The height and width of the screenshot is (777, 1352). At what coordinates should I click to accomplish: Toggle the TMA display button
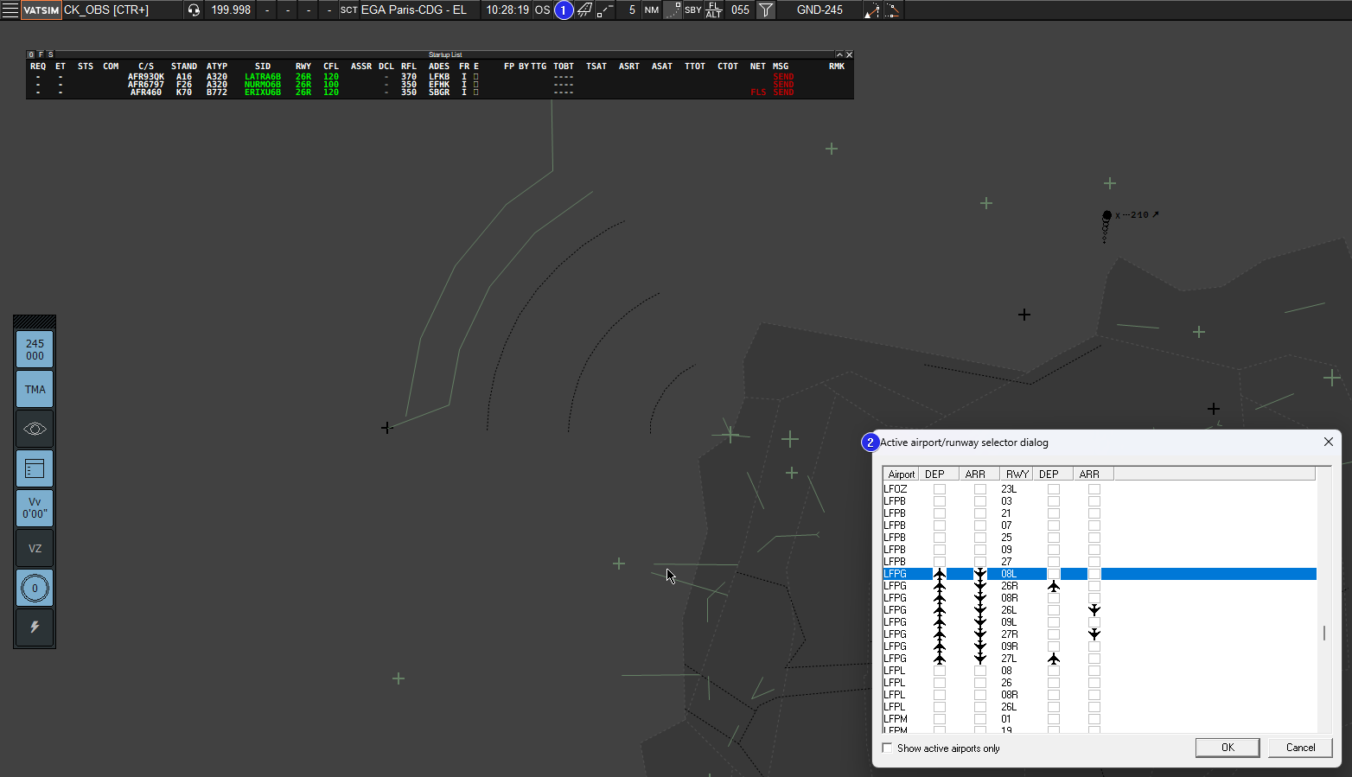35,389
